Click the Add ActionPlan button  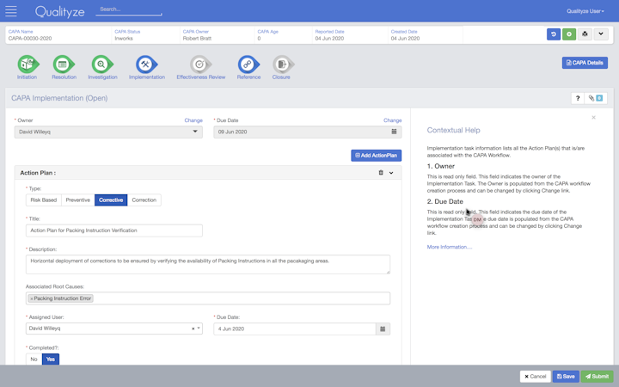click(376, 156)
